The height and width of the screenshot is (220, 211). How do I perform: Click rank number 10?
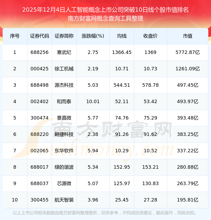pos(15,200)
